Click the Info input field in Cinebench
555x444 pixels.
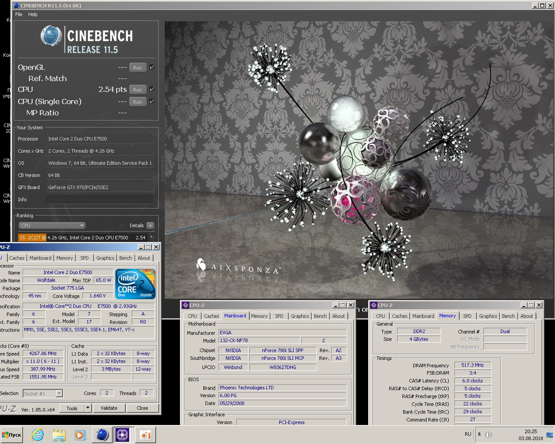pos(100,199)
